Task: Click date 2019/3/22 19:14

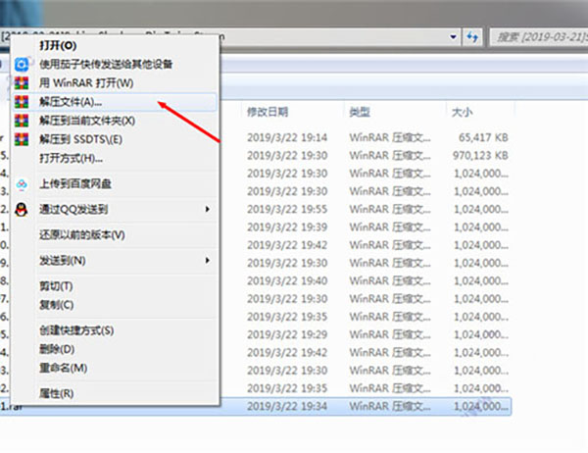Action: tap(287, 137)
